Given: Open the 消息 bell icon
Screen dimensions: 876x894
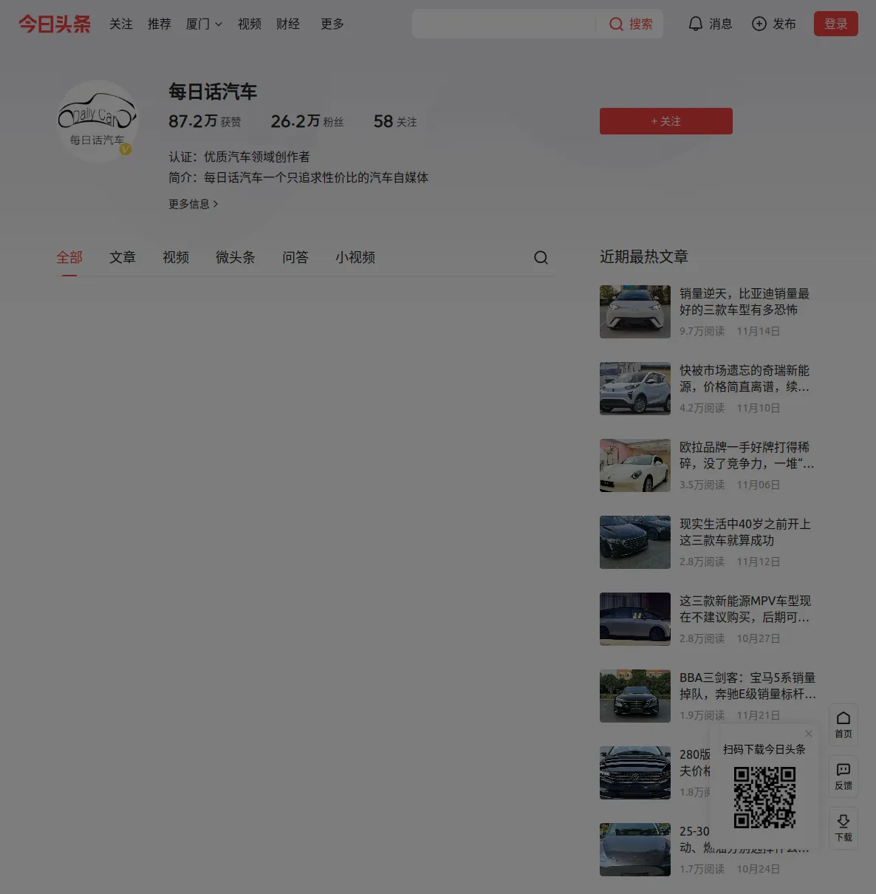Looking at the screenshot, I should click(695, 24).
